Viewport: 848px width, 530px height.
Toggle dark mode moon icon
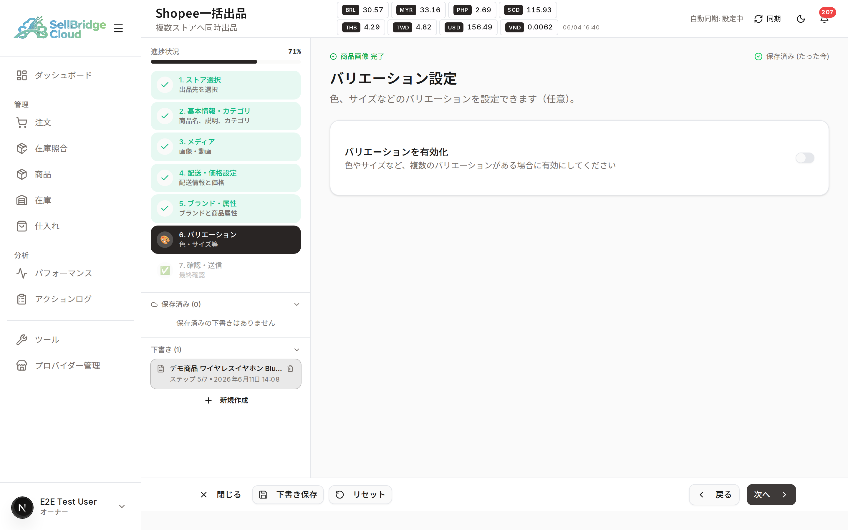pos(801,19)
